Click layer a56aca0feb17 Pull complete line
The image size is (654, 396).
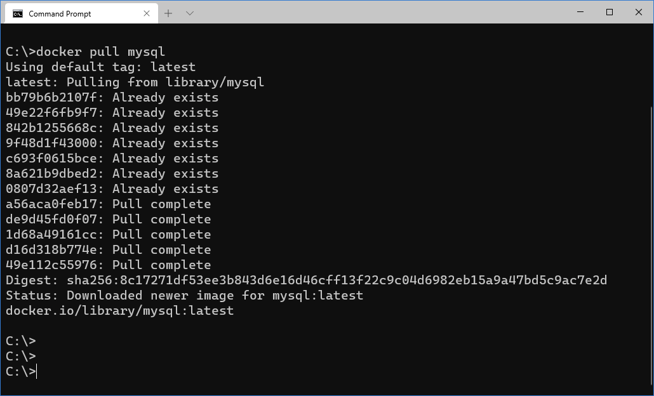point(109,204)
